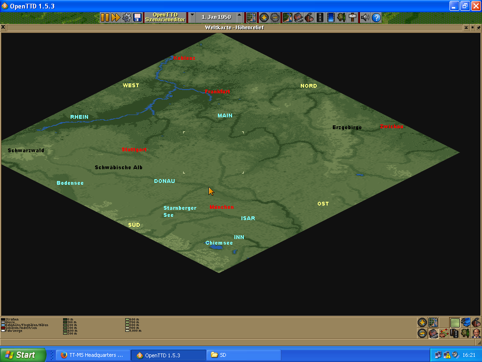Click the fast forward button
Screen dimensions: 482x362
pyautogui.click(x=115, y=17)
